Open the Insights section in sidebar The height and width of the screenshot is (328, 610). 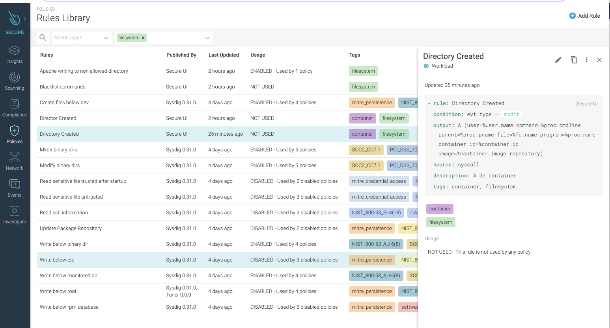(15, 54)
